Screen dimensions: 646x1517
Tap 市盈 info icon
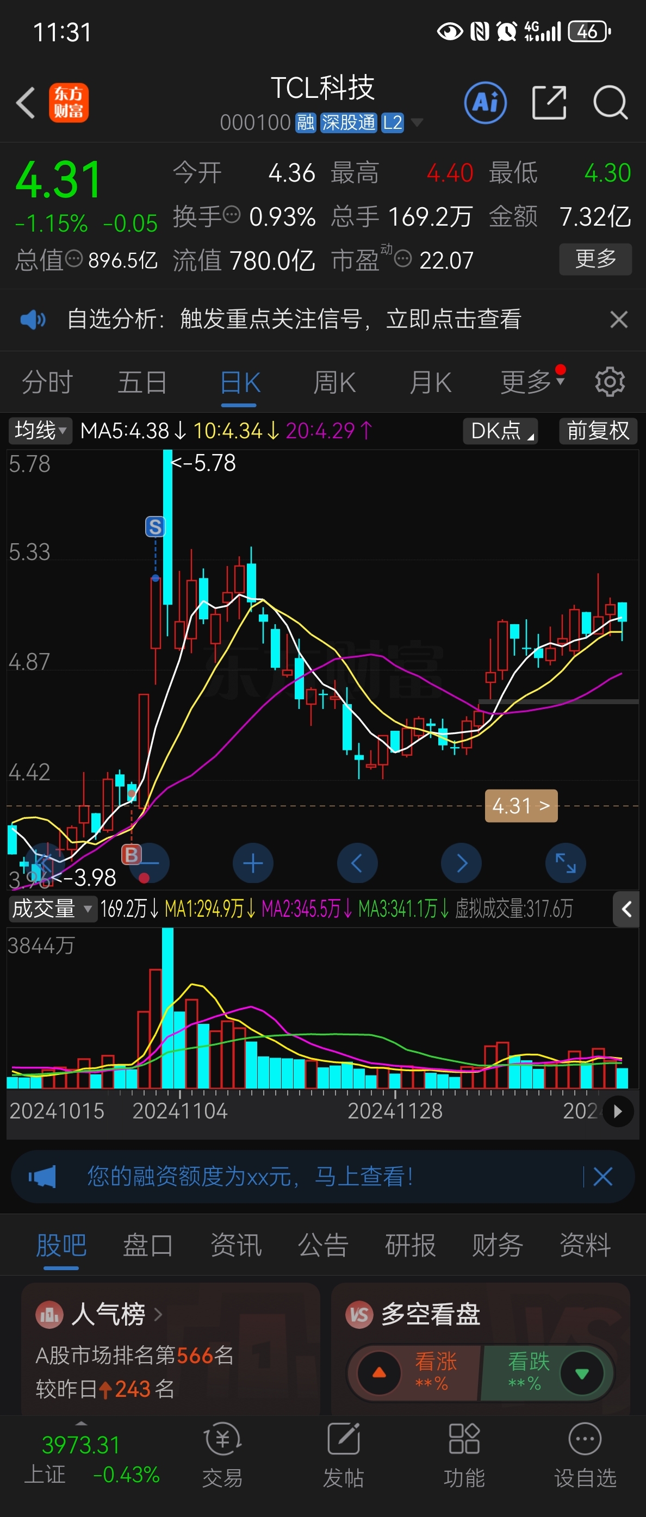click(403, 258)
